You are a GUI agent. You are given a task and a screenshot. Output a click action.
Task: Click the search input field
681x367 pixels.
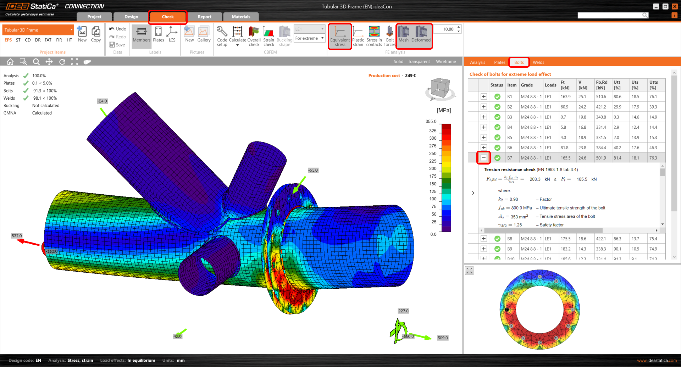pyautogui.click(x=610, y=15)
